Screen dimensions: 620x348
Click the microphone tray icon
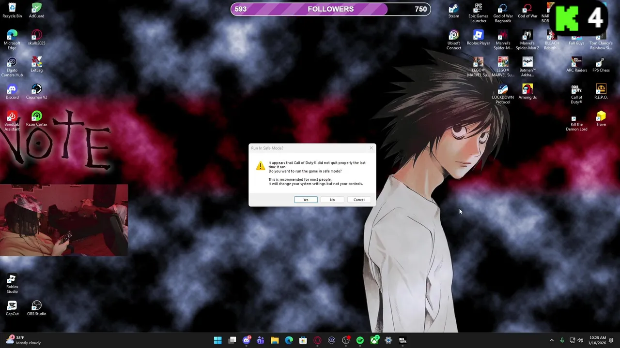562,340
